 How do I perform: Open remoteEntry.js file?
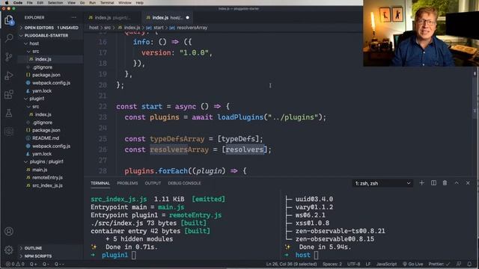point(47,178)
